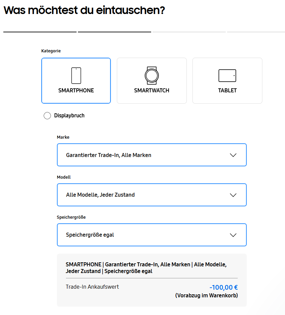Click the chevron arrow in Marke field
The height and width of the screenshot is (315, 285).
(233, 155)
